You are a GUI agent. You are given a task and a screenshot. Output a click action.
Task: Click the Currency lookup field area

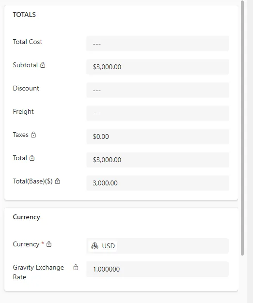[158, 246]
